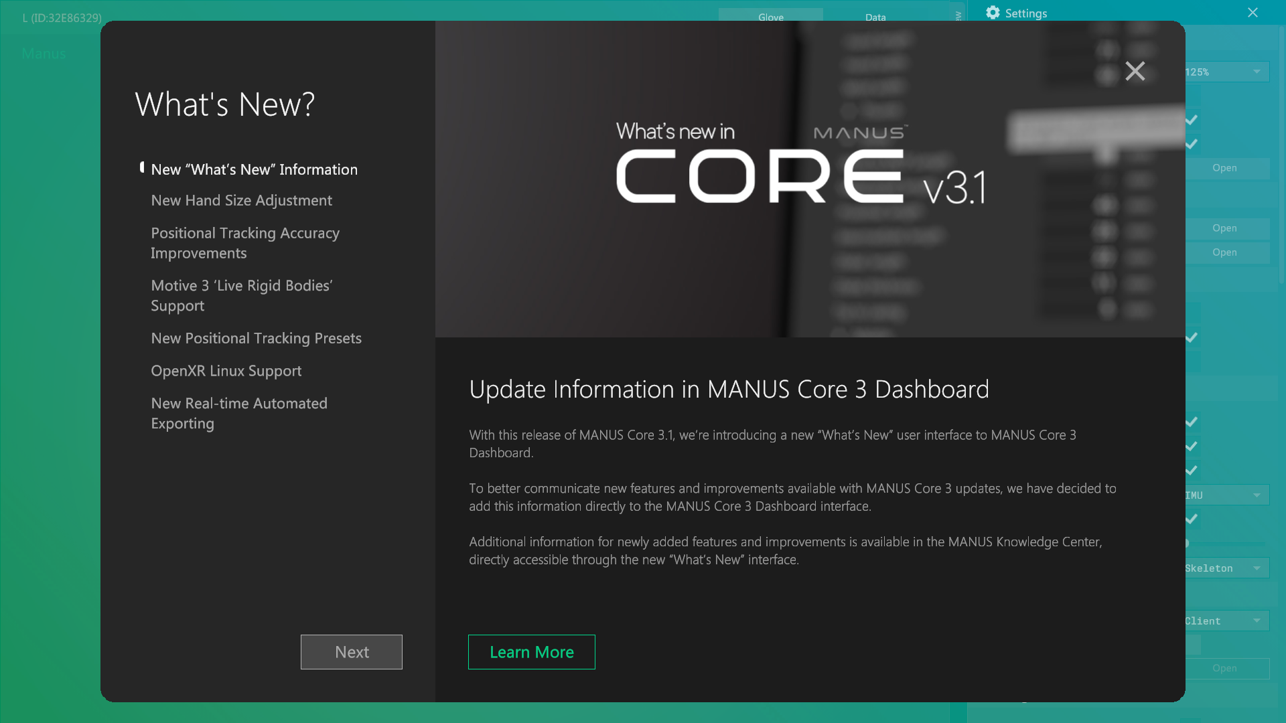Image resolution: width=1286 pixels, height=723 pixels.
Task: Open the 125% scale dropdown
Action: click(x=1227, y=72)
